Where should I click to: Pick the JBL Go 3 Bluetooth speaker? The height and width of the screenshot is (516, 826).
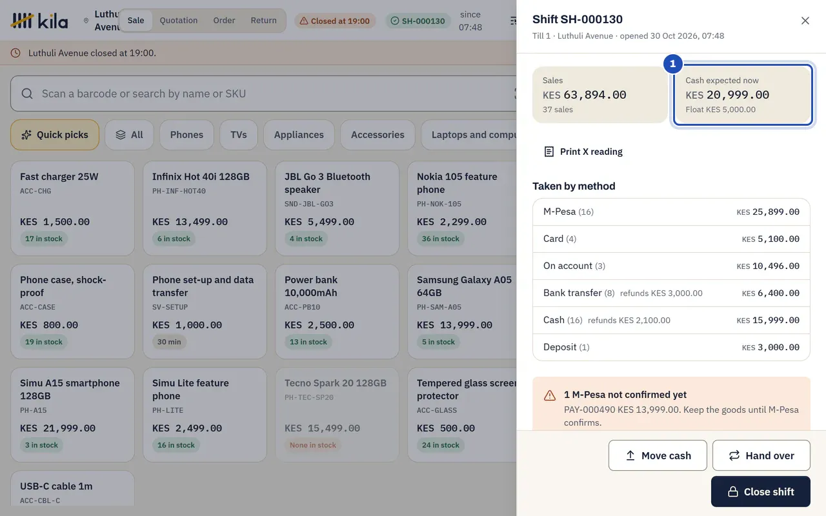tap(337, 208)
